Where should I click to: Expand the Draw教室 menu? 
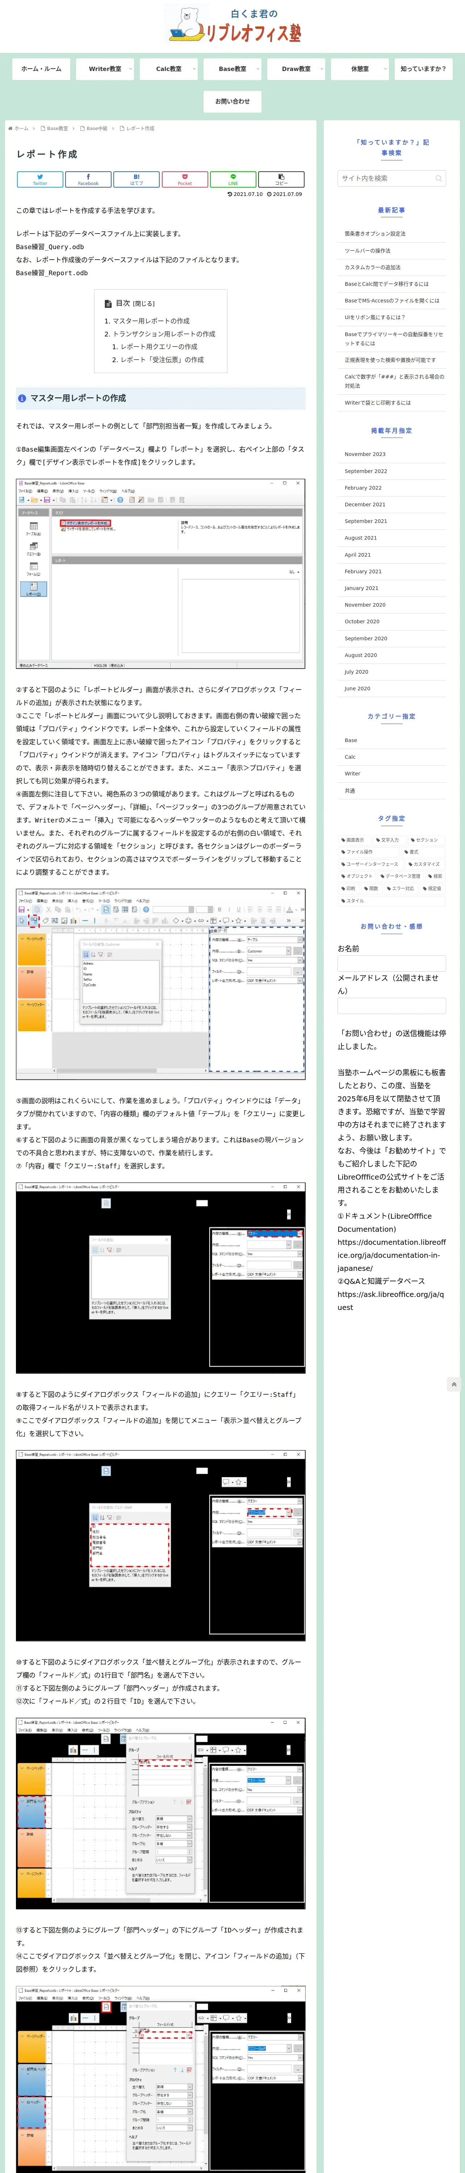pyautogui.click(x=296, y=69)
